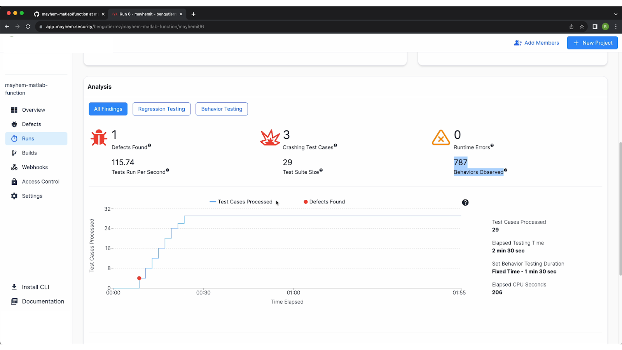Viewport: 622px width, 350px height.
Task: Click the Elapsed CPU Seconds value 206
Action: [x=497, y=292]
